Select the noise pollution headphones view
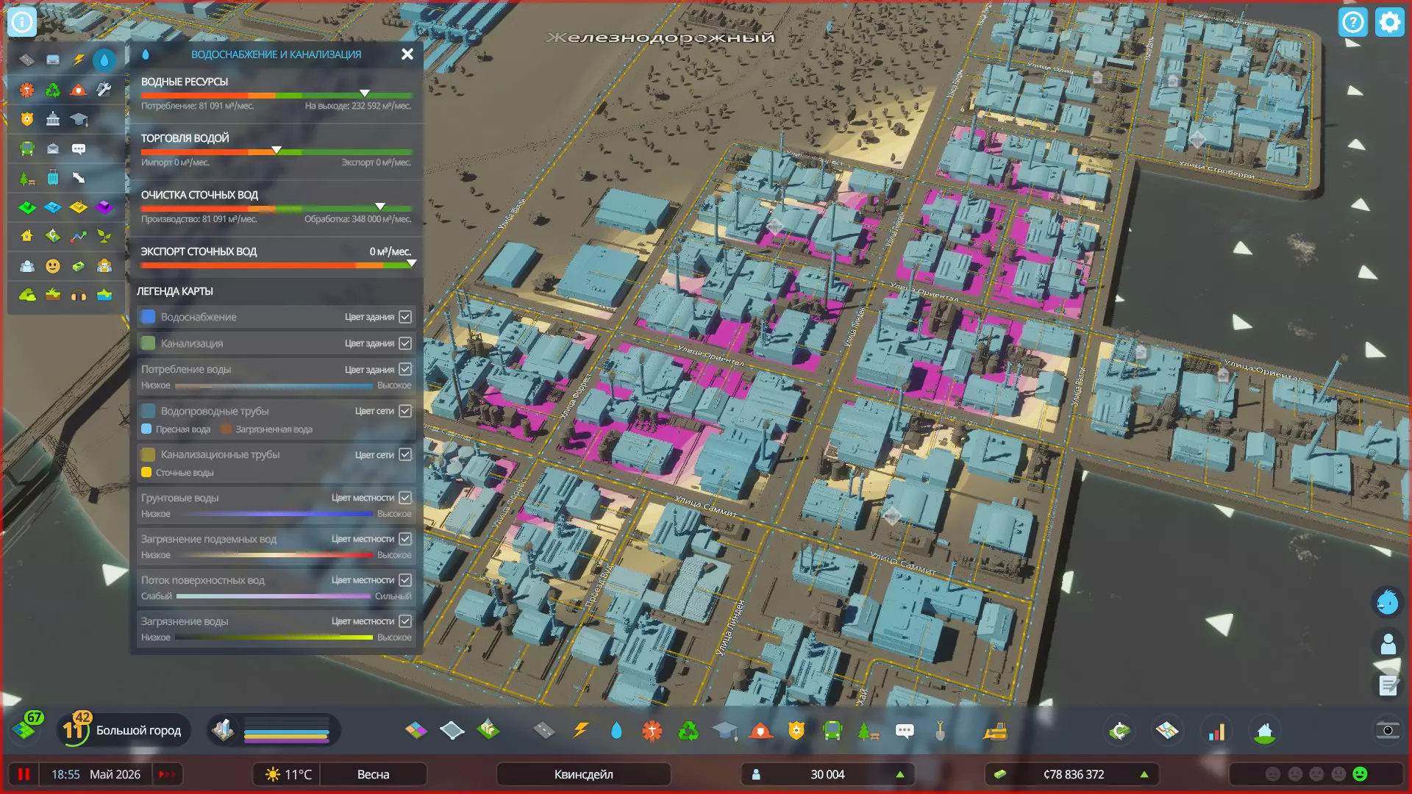 coord(79,296)
